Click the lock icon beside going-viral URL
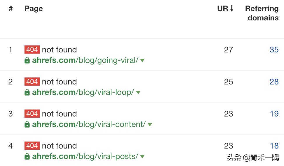 click(x=27, y=60)
